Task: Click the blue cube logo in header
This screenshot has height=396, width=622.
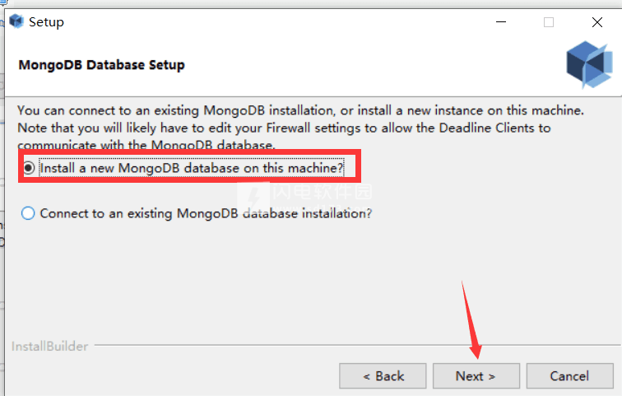Action: tap(589, 64)
